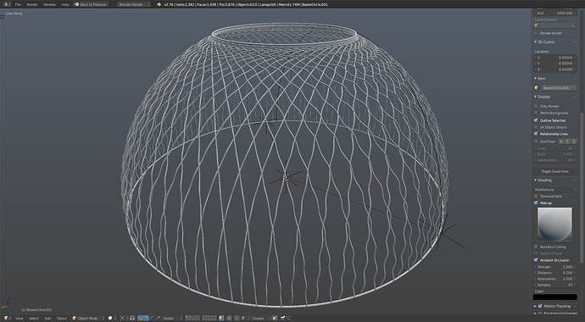Enable the World Background checkbox
The width and height of the screenshot is (585, 322).
(x=536, y=113)
